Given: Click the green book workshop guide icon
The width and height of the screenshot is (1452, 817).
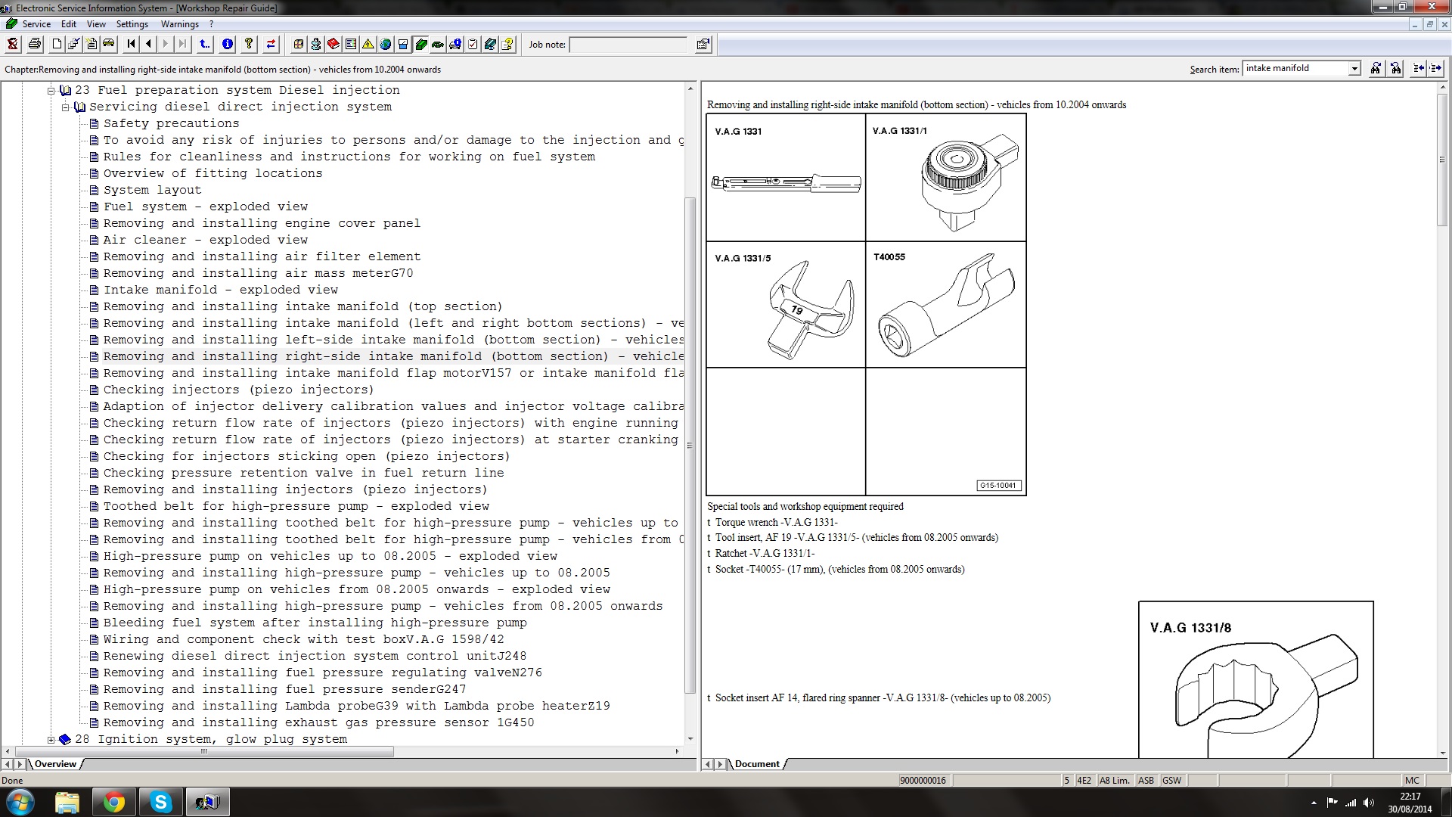Looking at the screenshot, I should coord(420,44).
